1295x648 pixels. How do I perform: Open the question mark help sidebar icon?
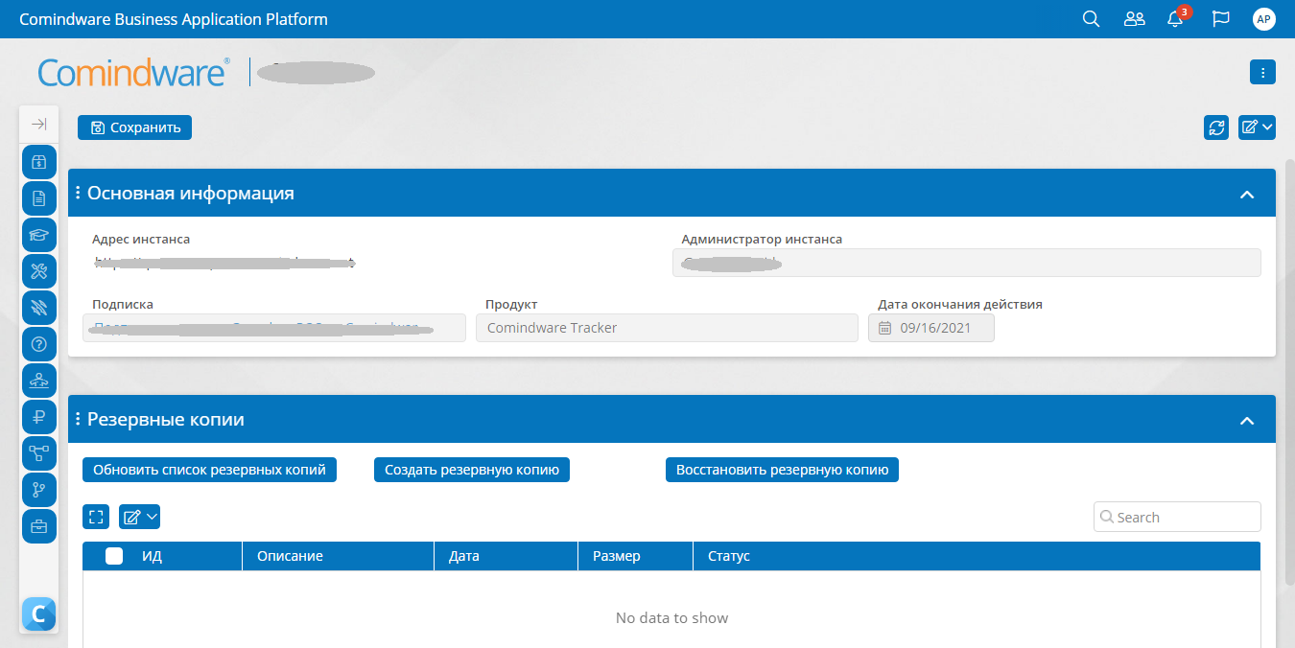pos(39,344)
